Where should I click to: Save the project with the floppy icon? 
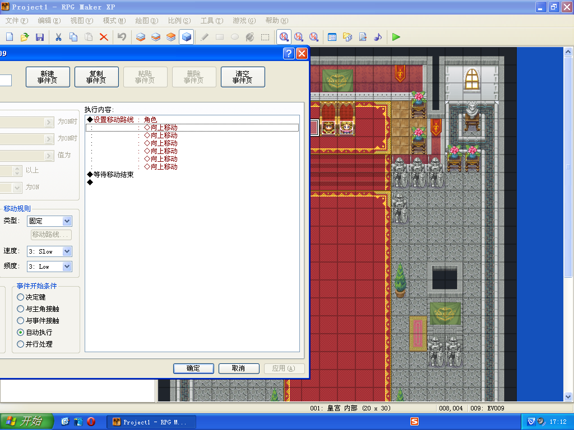click(x=40, y=37)
